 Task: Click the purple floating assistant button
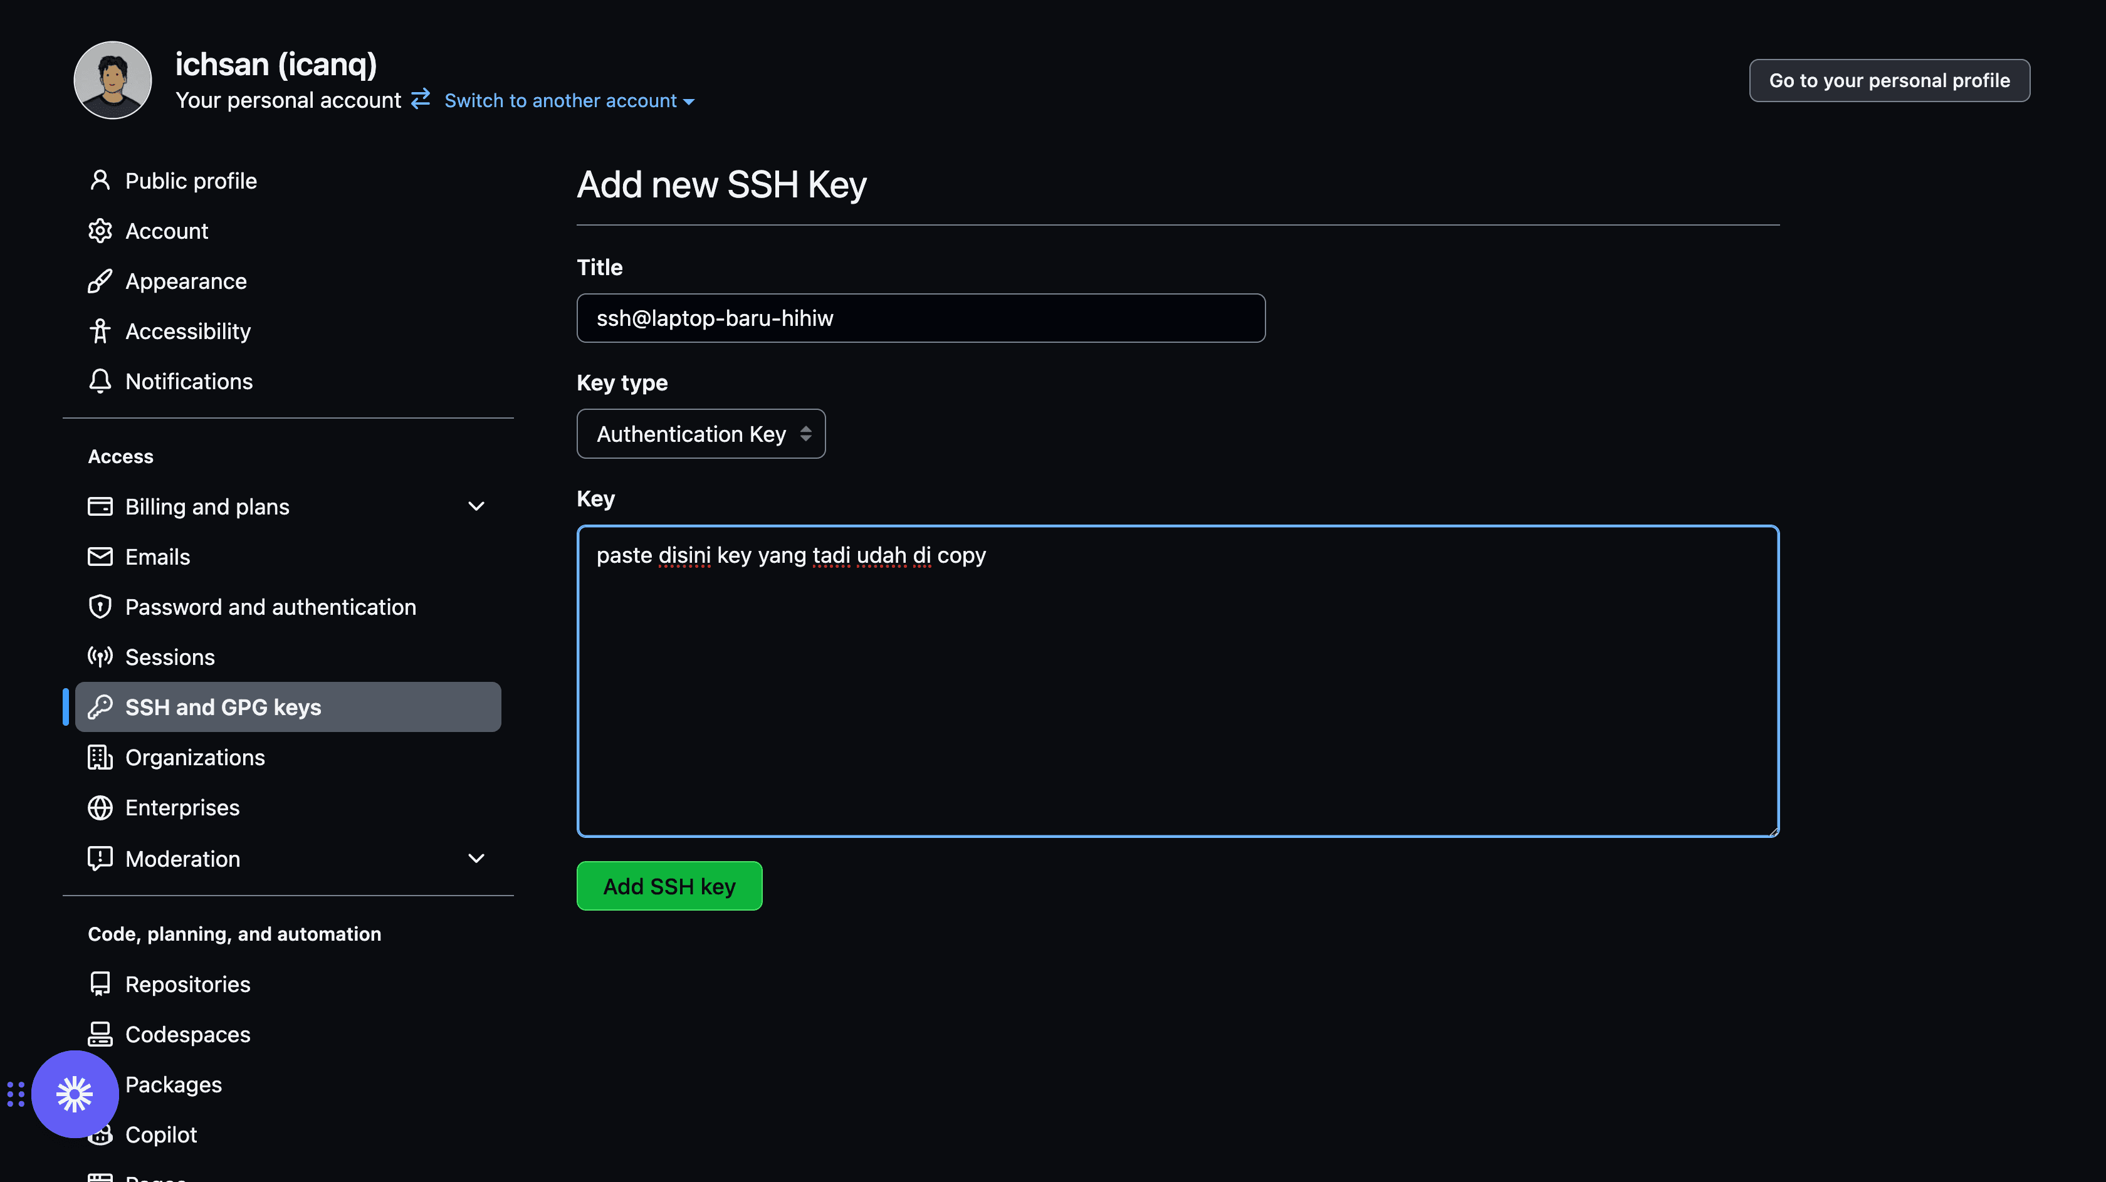[x=75, y=1094]
